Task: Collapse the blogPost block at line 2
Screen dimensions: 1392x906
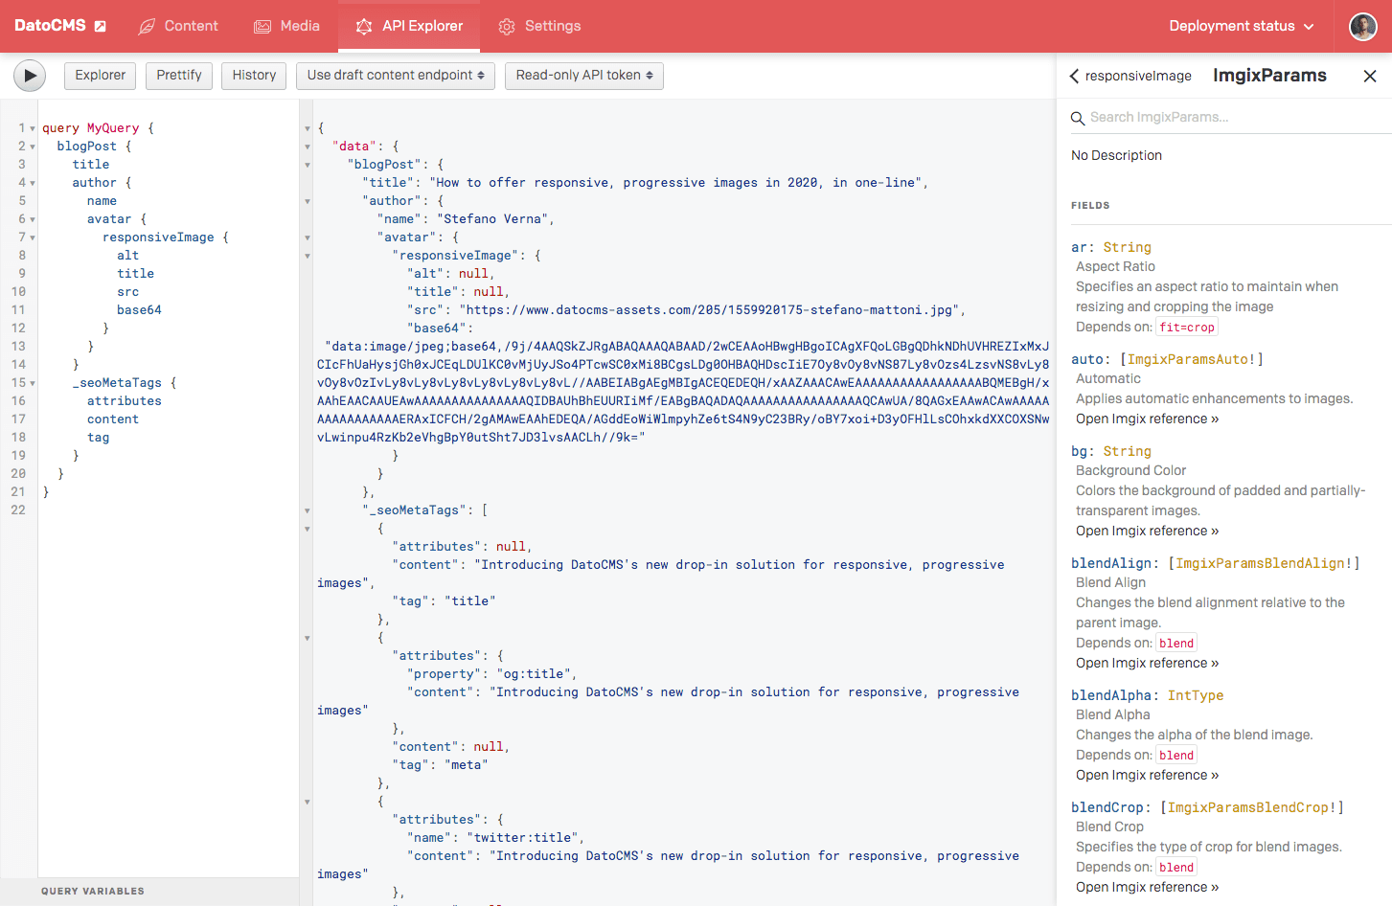Action: click(33, 147)
